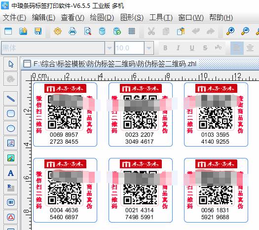Select the rounded rectangle tool

[x=11, y=114]
